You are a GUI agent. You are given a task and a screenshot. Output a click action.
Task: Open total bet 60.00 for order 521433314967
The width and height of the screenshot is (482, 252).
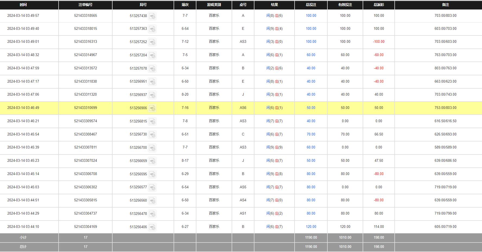[311, 55]
